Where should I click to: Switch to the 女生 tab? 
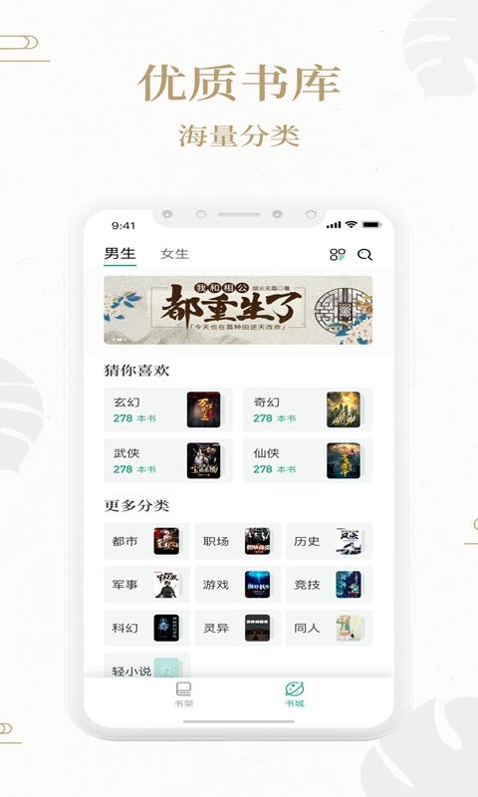[174, 254]
